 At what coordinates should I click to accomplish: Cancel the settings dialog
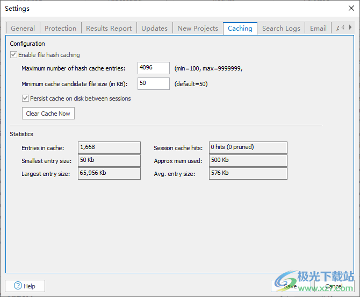click(x=334, y=286)
